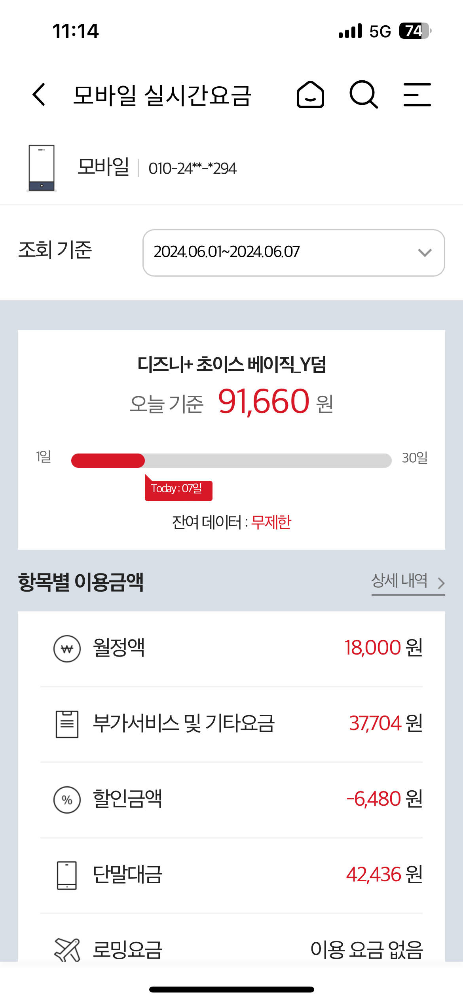The image size is (463, 1002).
Task: Tap the percent icon for 할인금액
Action: (x=67, y=799)
